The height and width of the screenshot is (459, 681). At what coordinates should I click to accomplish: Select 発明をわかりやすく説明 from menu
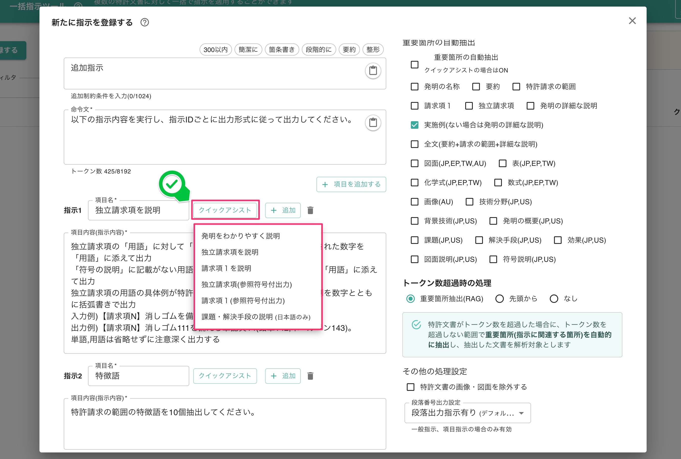(x=258, y=236)
